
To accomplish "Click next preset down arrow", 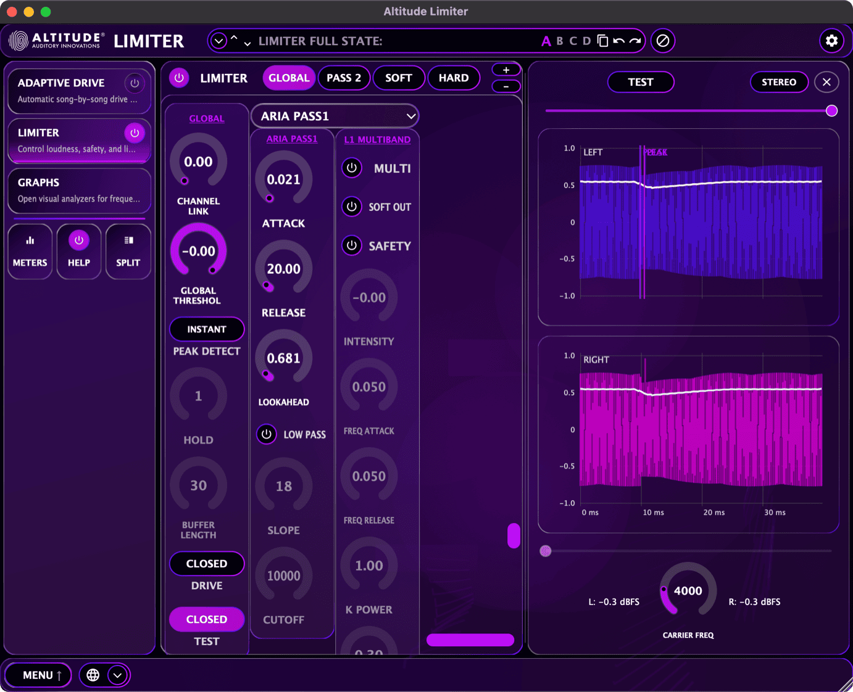I will pyautogui.click(x=248, y=43).
